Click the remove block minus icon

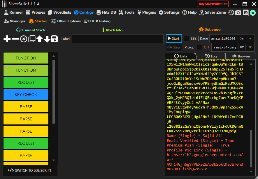pyautogui.click(x=15, y=39)
